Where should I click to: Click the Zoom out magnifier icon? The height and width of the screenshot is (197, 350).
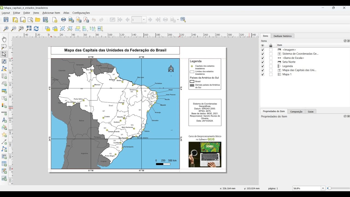click(x=14, y=28)
